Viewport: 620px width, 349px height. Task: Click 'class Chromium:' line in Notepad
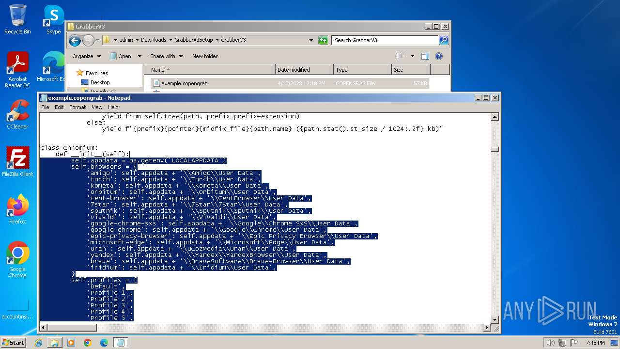[x=69, y=148]
